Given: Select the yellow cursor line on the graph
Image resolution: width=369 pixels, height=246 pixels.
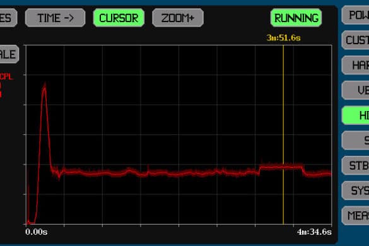Looking at the screenshot, I should [x=283, y=134].
